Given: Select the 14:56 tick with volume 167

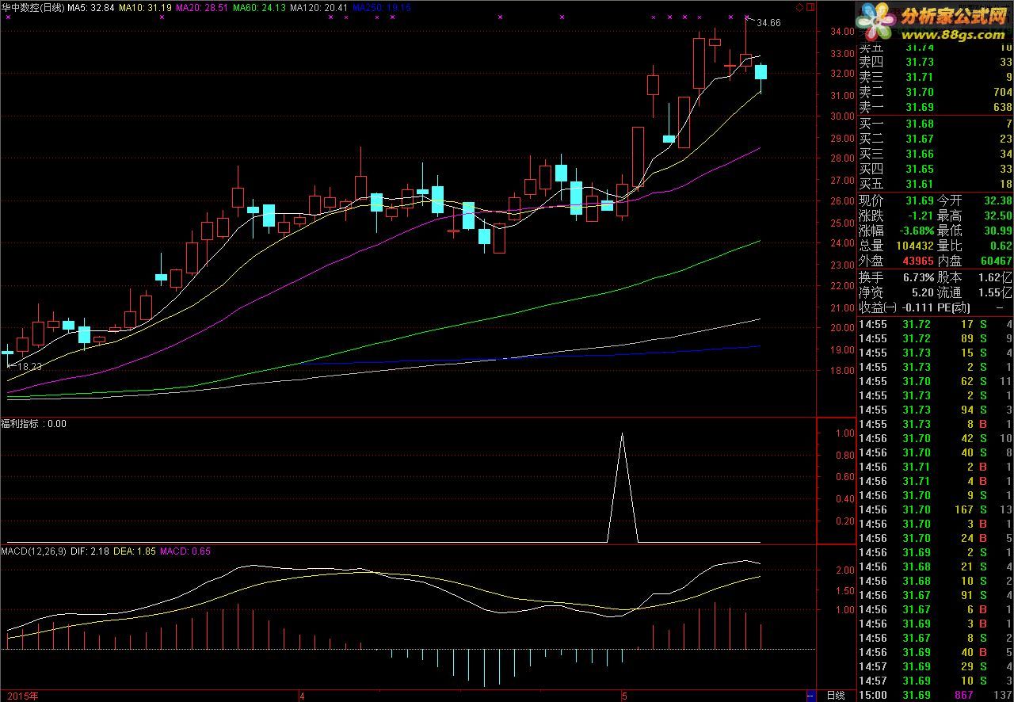Looking at the screenshot, I should coord(936,509).
